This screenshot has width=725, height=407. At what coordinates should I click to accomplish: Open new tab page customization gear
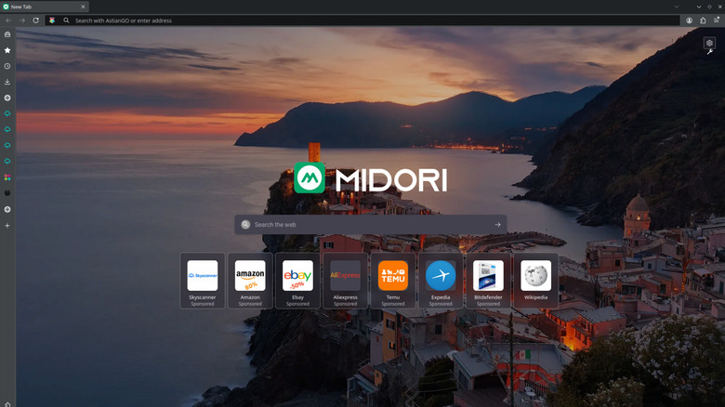[709, 43]
